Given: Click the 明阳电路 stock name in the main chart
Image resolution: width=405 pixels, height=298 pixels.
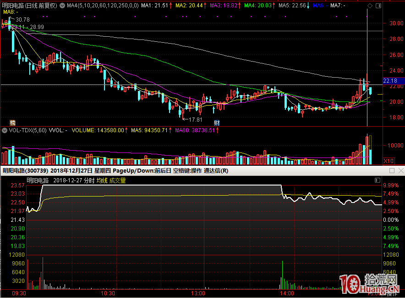Looking at the screenshot, I should coord(13,6).
